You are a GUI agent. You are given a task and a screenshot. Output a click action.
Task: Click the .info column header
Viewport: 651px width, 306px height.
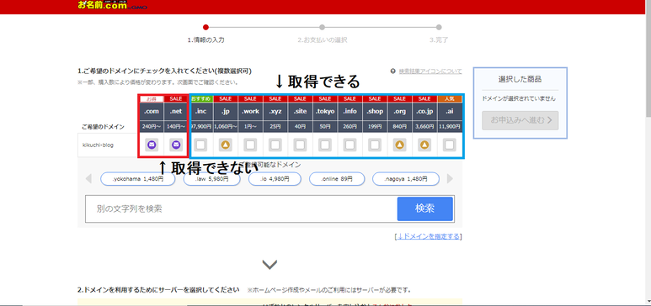pos(350,111)
